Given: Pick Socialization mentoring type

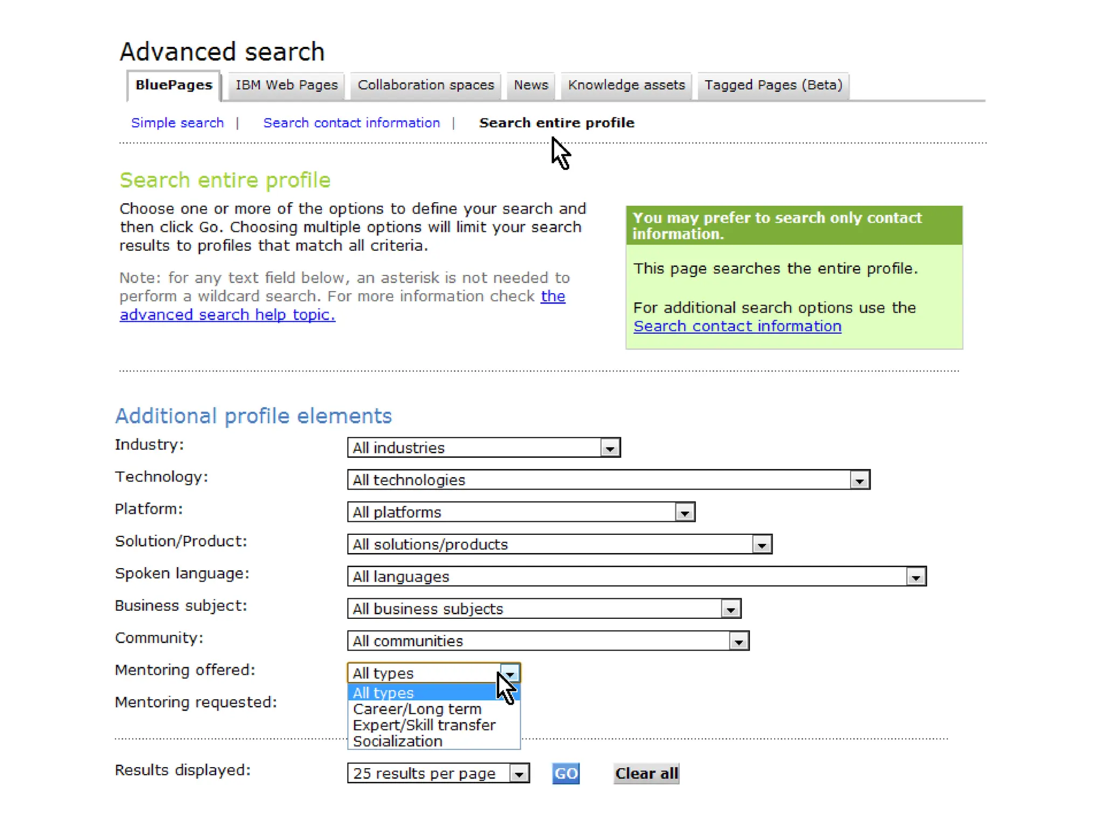Looking at the screenshot, I should pyautogui.click(x=397, y=742).
